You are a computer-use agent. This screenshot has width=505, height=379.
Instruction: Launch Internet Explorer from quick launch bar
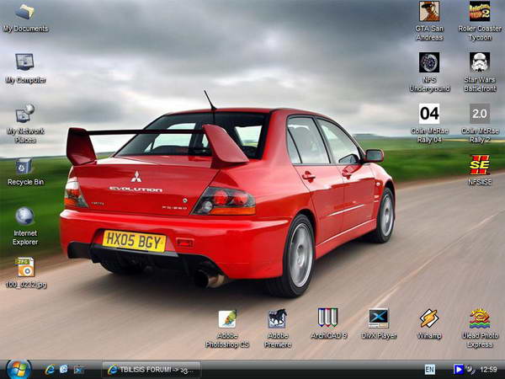tap(50, 370)
